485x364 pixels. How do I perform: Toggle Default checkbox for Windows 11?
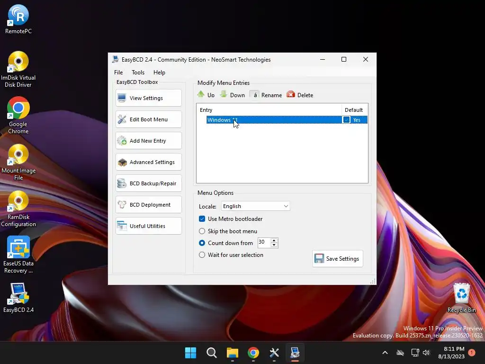(x=346, y=120)
